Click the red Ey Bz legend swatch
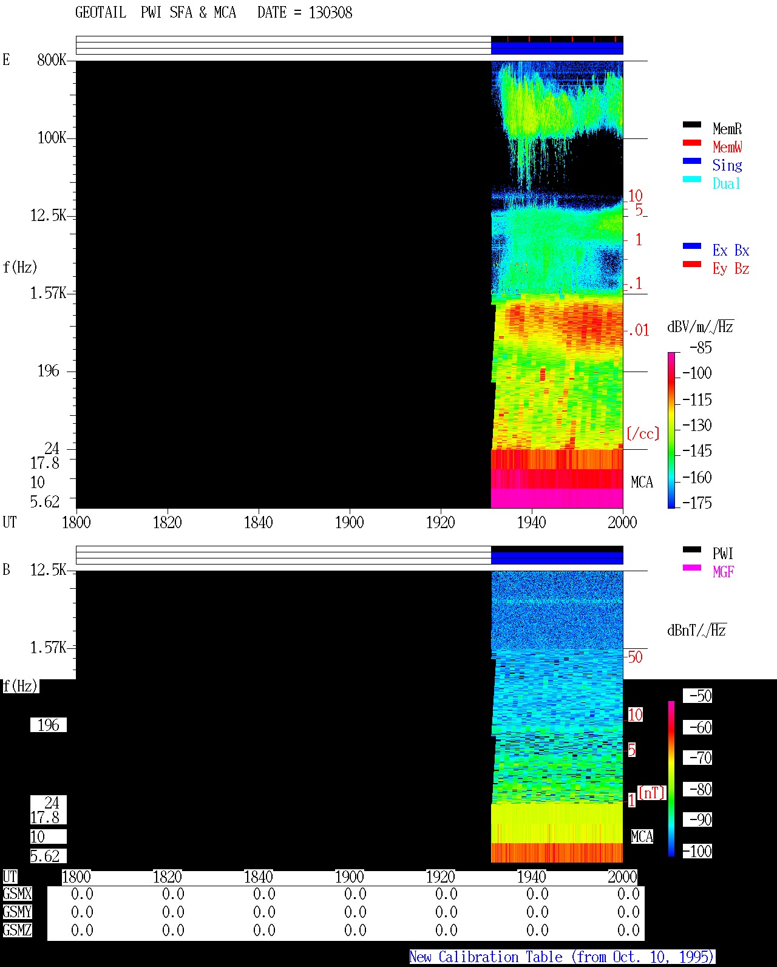Image resolution: width=777 pixels, height=967 pixels. 692,264
